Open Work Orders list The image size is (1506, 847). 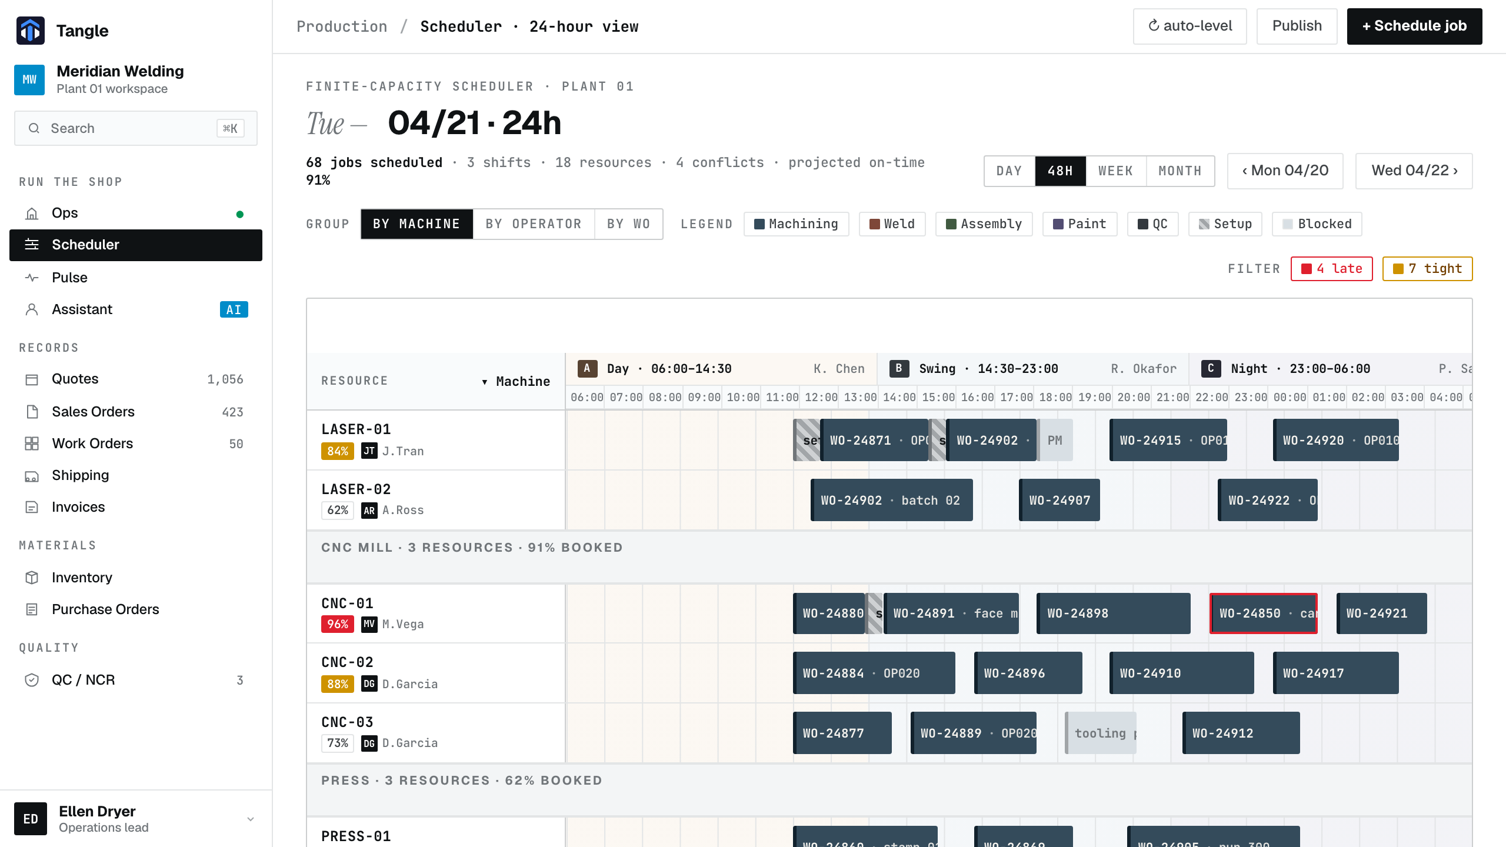135,443
